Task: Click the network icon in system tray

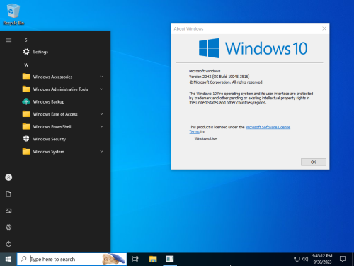Action: tap(297, 260)
